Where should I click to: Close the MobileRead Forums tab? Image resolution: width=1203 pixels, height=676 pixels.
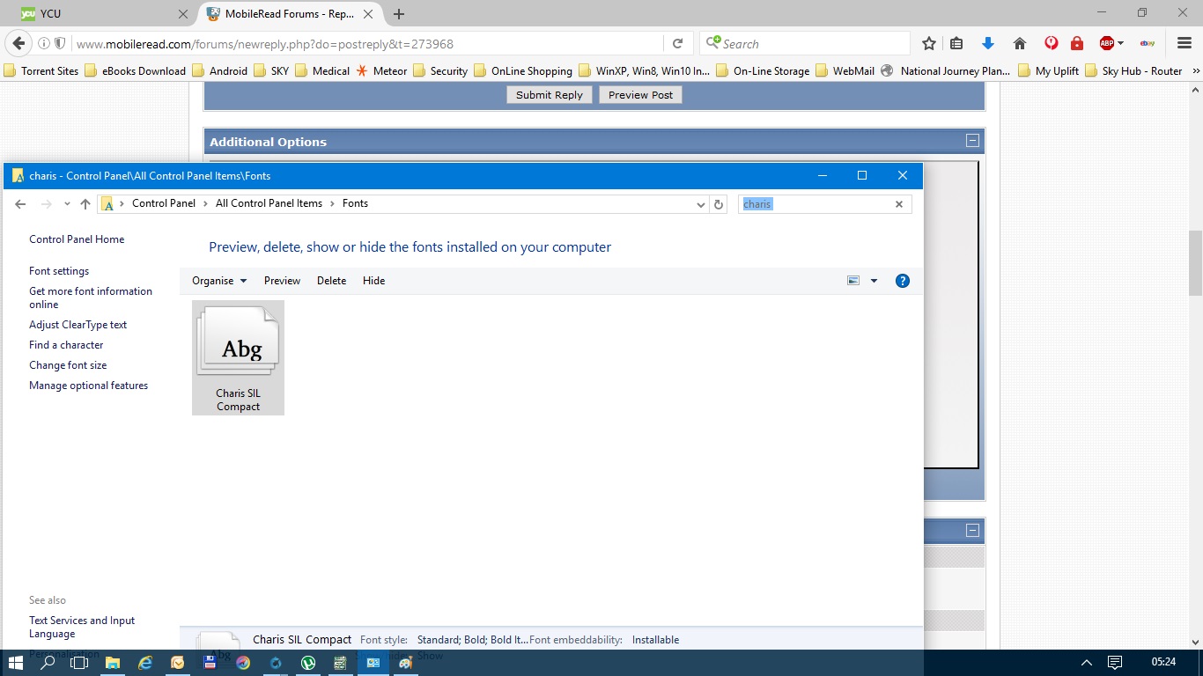pos(369,14)
